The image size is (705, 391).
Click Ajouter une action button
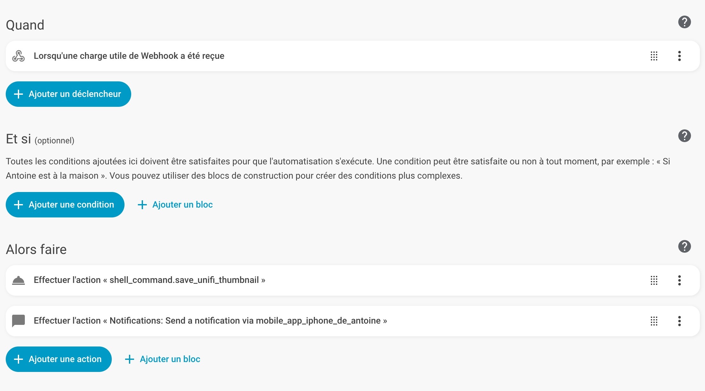click(x=59, y=359)
